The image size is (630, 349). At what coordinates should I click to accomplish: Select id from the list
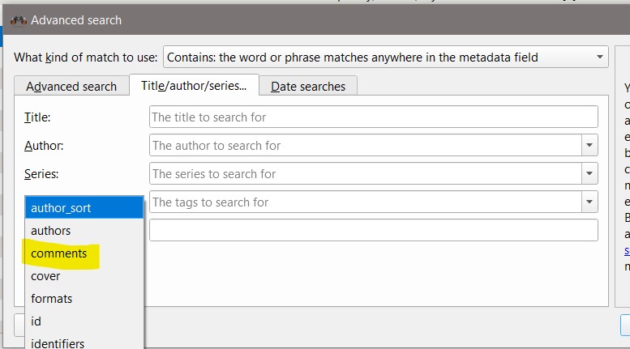(x=36, y=321)
